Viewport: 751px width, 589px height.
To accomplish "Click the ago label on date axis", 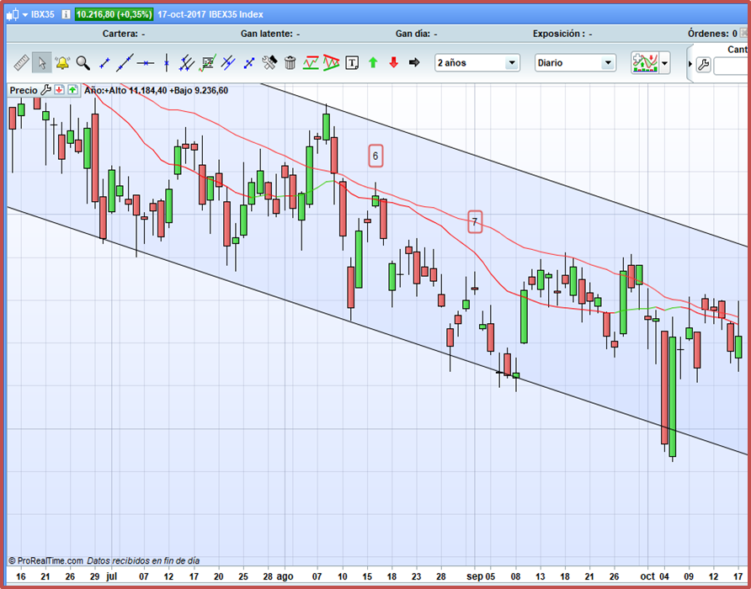I will 285,576.
